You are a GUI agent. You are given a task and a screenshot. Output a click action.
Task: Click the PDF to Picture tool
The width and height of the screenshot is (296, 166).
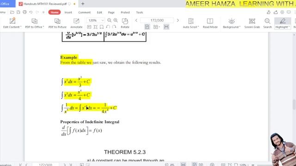(x=57, y=23)
